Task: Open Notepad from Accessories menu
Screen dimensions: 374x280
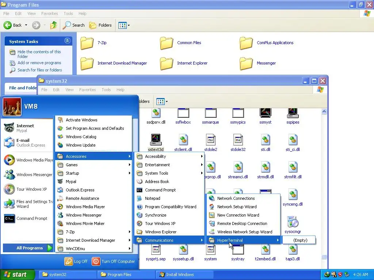Action: [x=169, y=198]
